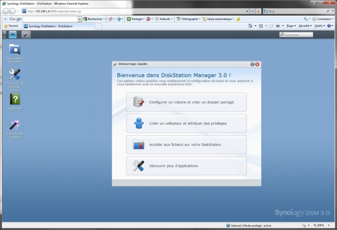Screen dimensions: 337x230
Task: Click the Sidewiki toolbar button
Action: coord(164,19)
